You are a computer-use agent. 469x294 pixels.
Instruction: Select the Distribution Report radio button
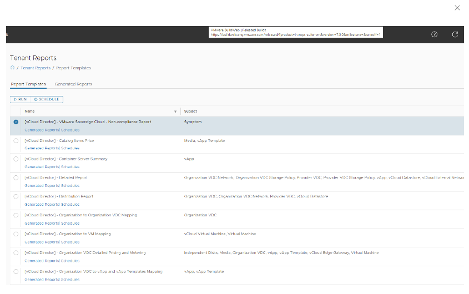tap(16, 196)
